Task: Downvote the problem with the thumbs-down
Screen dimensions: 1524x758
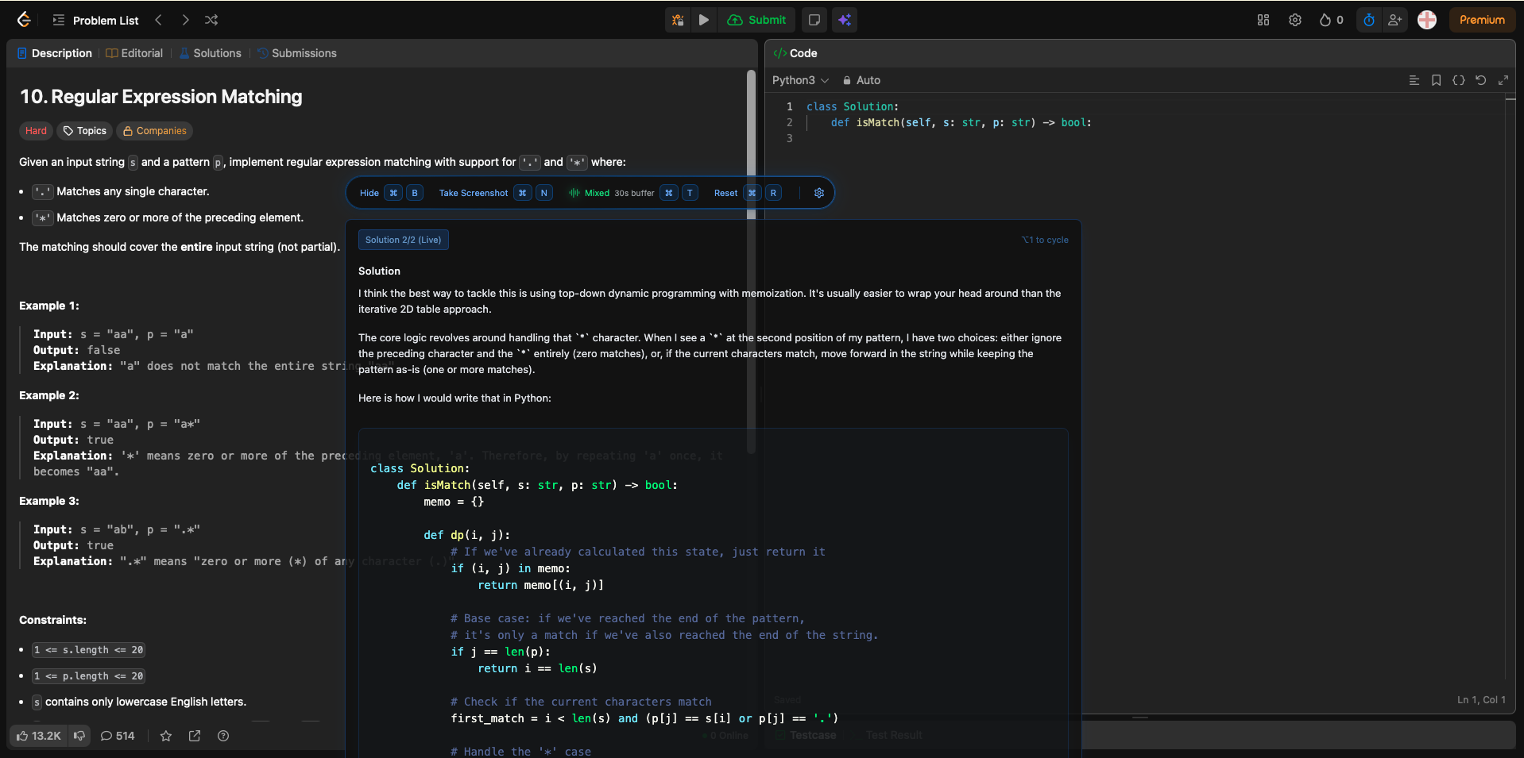Action: (x=79, y=737)
